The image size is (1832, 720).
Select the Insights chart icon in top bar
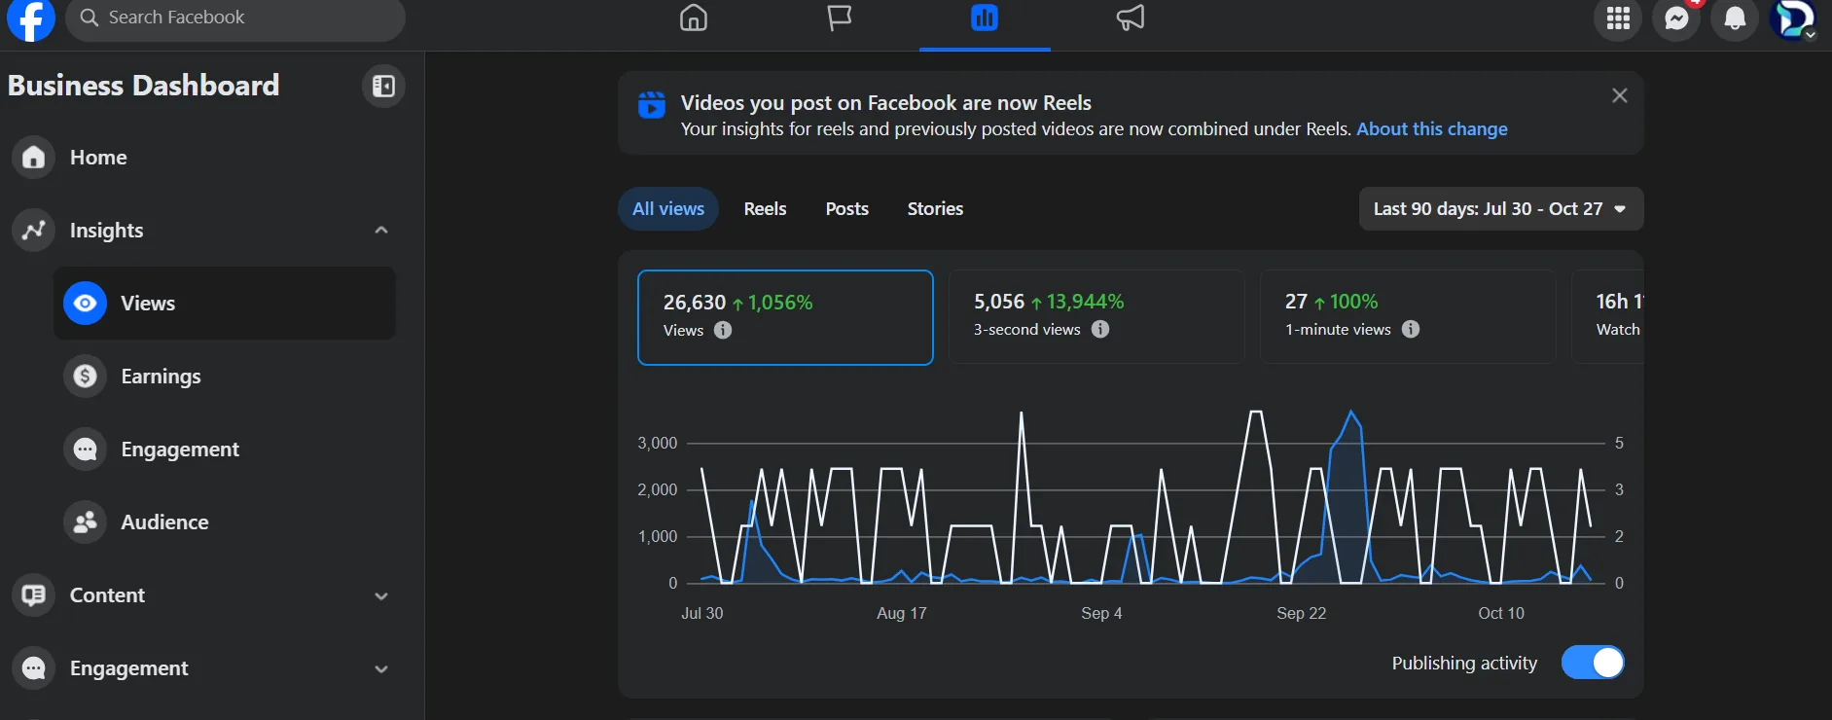click(985, 18)
